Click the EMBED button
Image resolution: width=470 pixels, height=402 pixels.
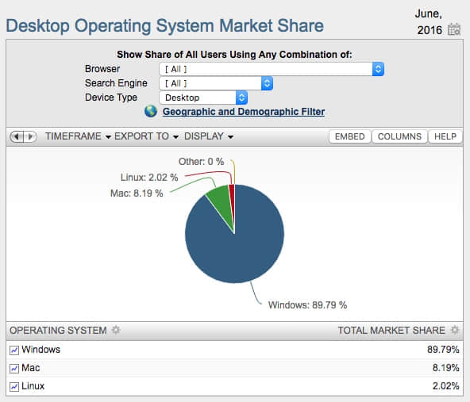tap(349, 136)
